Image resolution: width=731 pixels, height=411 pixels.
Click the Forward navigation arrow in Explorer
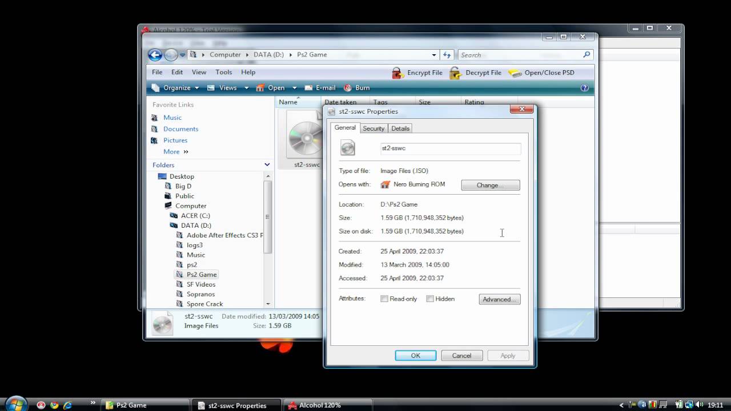click(x=171, y=55)
